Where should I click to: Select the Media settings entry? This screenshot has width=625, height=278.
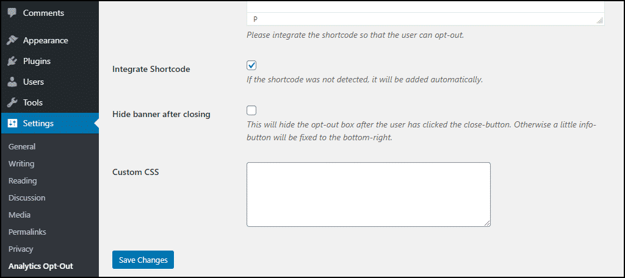tap(20, 215)
